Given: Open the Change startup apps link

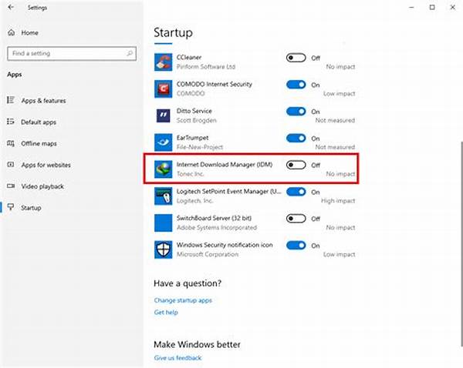Looking at the screenshot, I should click(183, 300).
